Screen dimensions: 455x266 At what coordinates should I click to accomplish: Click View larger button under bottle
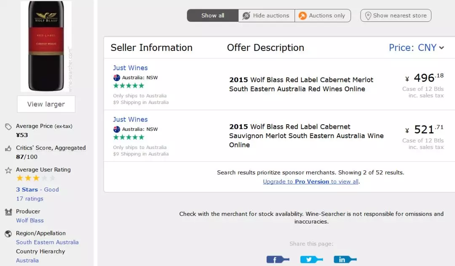click(x=46, y=104)
